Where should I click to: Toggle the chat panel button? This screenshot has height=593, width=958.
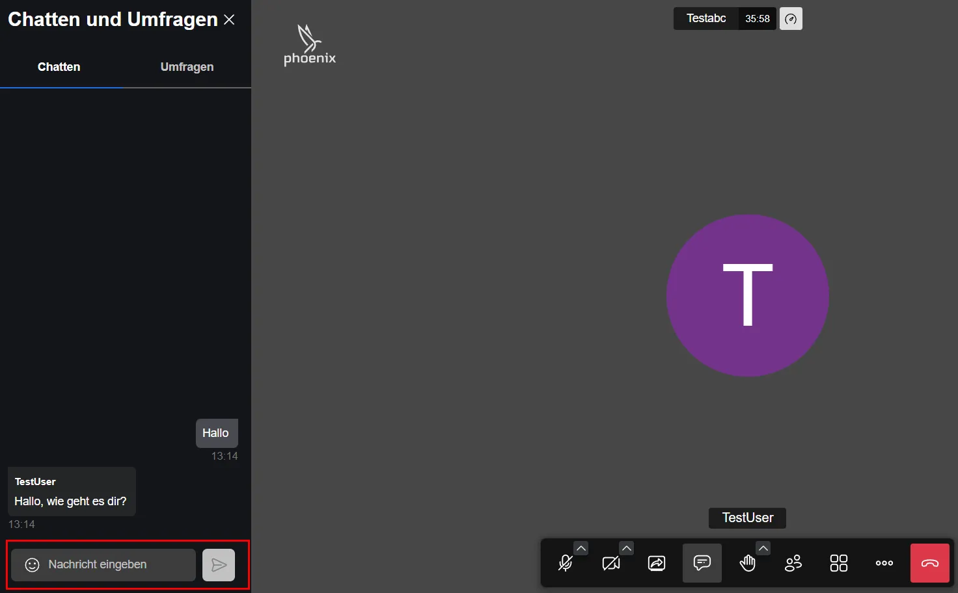pos(702,563)
